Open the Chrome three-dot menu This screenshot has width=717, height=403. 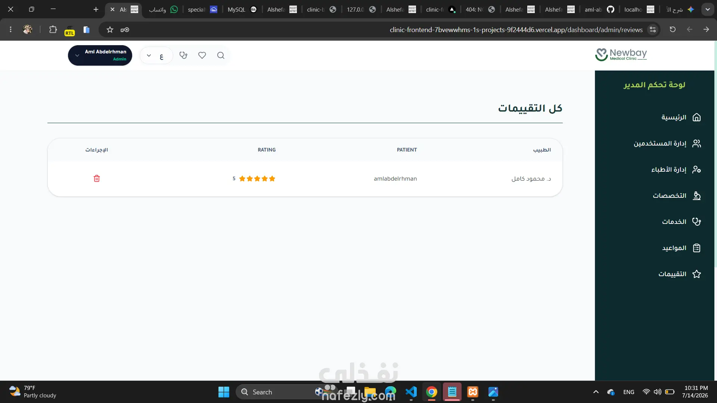(10, 29)
